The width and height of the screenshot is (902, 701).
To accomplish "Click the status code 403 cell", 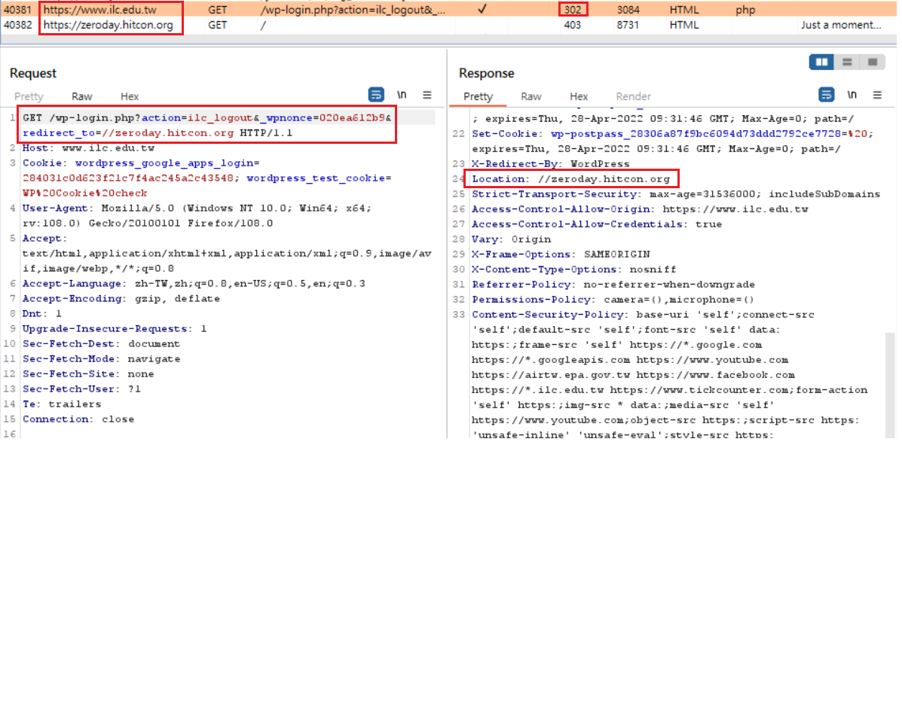I will click(573, 25).
